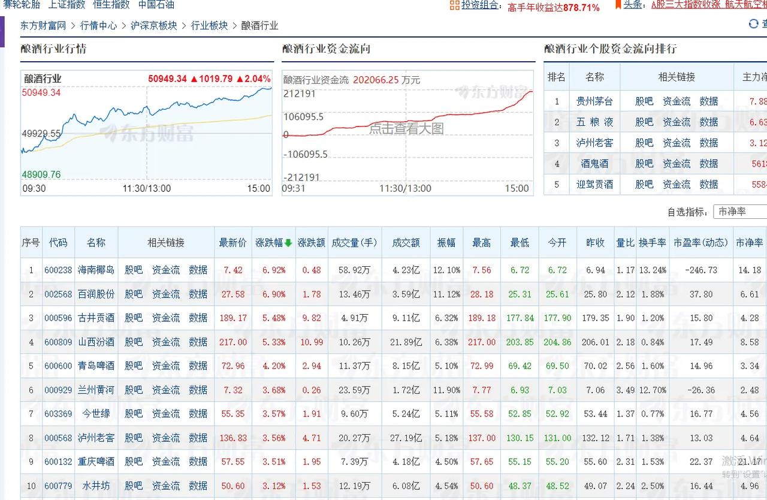Open 股吧 for 百润股份
This screenshot has height=500, width=767.
(134, 294)
